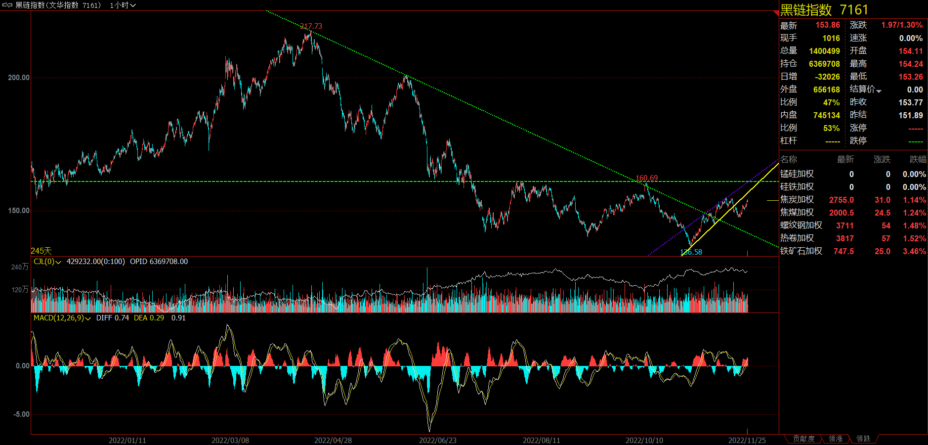Select the 热卷加权 row

[x=853, y=238]
